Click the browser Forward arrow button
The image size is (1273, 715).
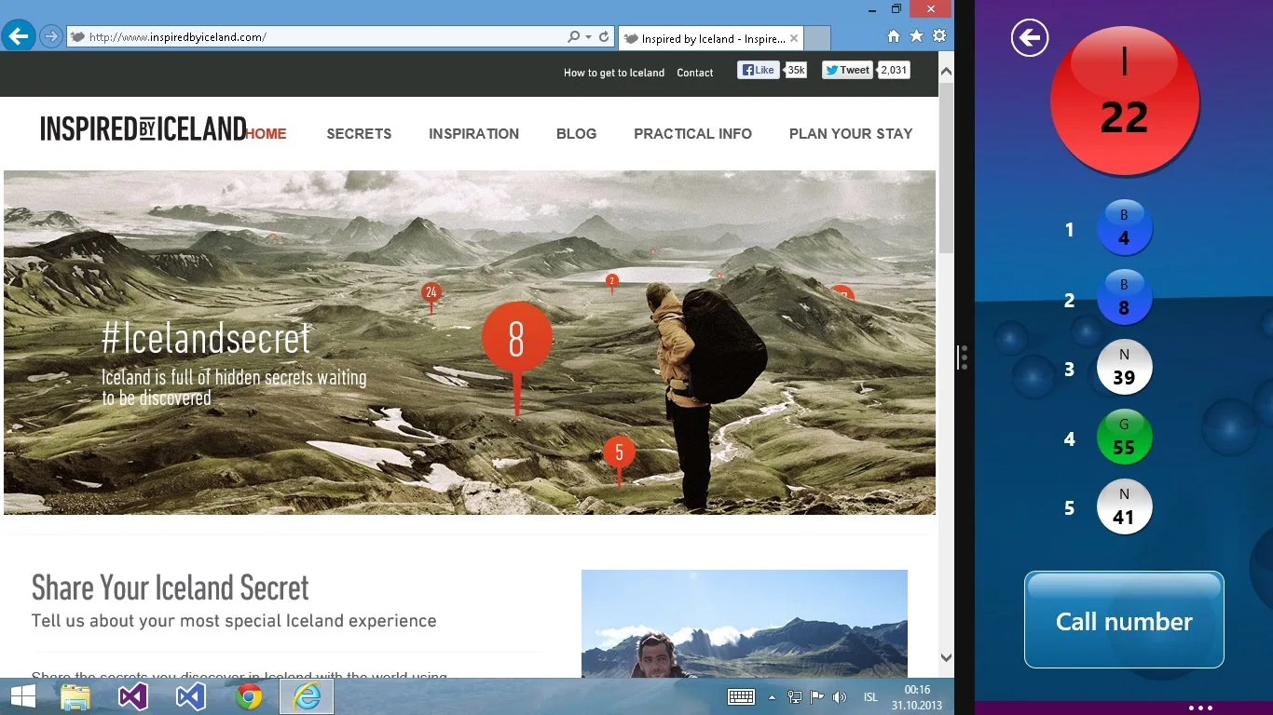click(51, 36)
